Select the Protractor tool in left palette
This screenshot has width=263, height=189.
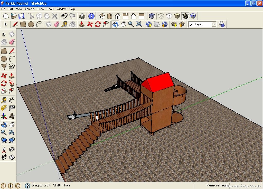tap(4, 108)
